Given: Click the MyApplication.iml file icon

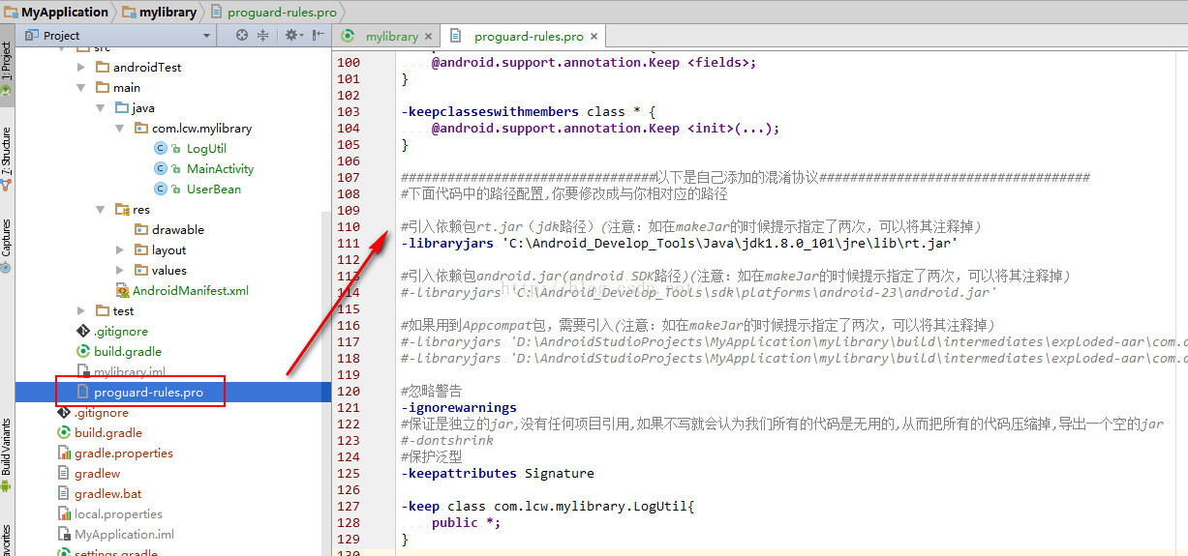Looking at the screenshot, I should tap(64, 534).
